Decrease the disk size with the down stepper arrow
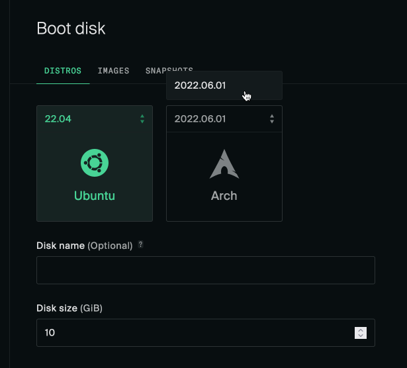 coord(361,336)
